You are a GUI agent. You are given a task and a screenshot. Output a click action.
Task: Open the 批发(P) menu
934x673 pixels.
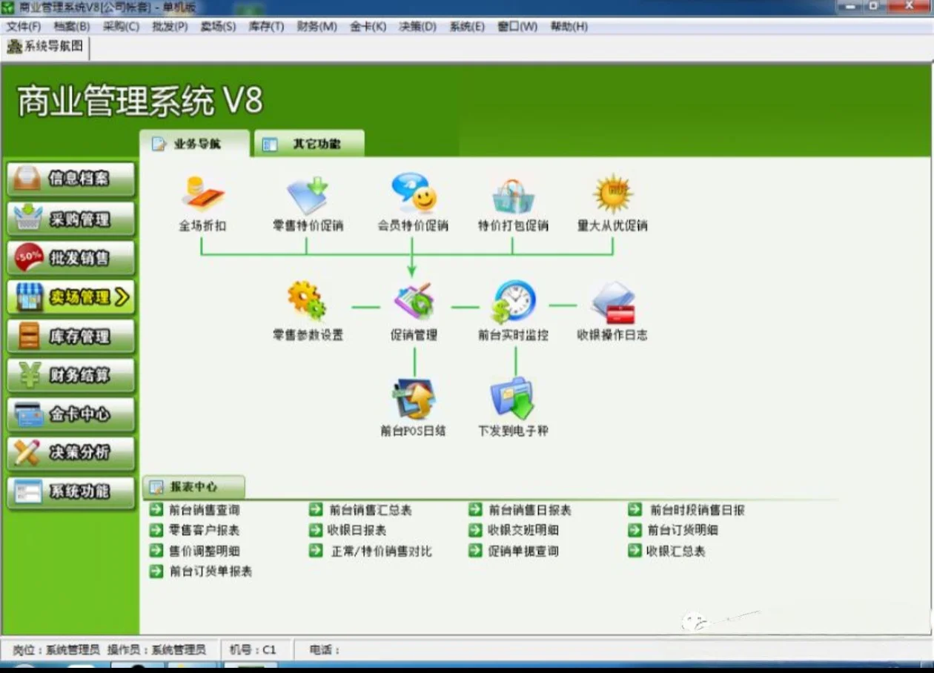coord(170,27)
